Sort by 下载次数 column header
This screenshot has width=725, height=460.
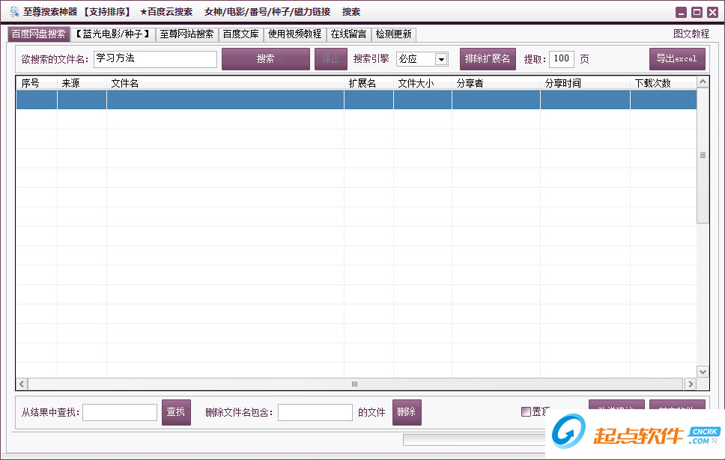point(663,83)
